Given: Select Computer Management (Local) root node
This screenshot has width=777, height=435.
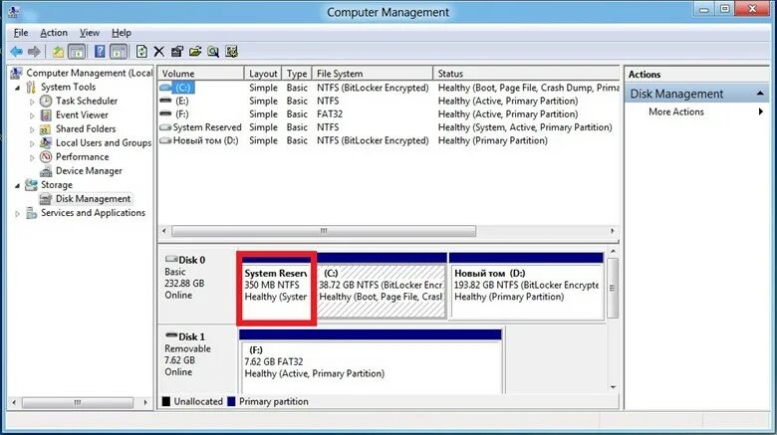Looking at the screenshot, I should (90, 73).
